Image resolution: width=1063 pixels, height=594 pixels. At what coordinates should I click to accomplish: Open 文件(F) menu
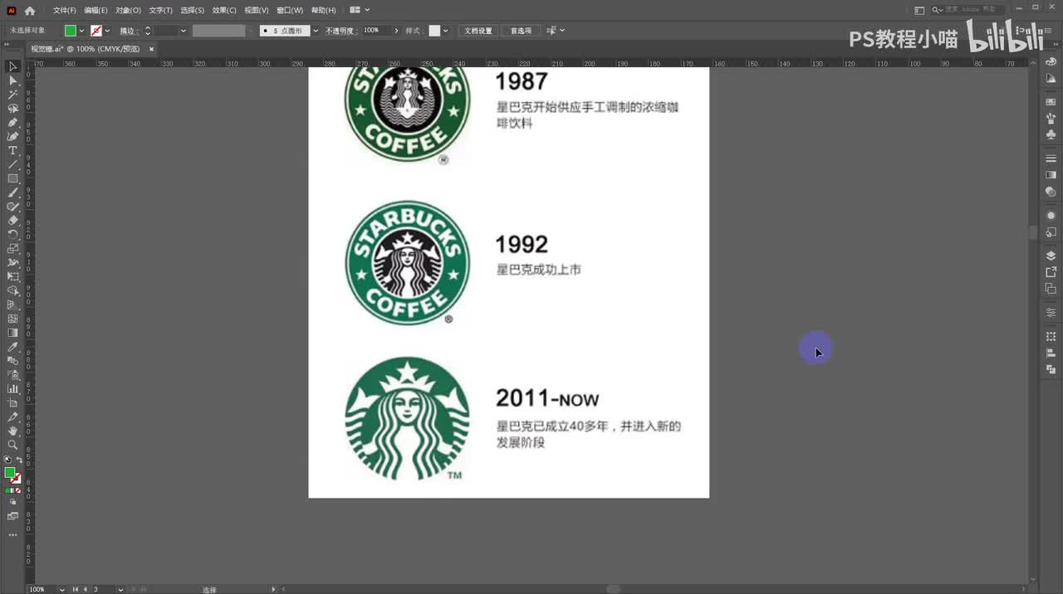(64, 10)
